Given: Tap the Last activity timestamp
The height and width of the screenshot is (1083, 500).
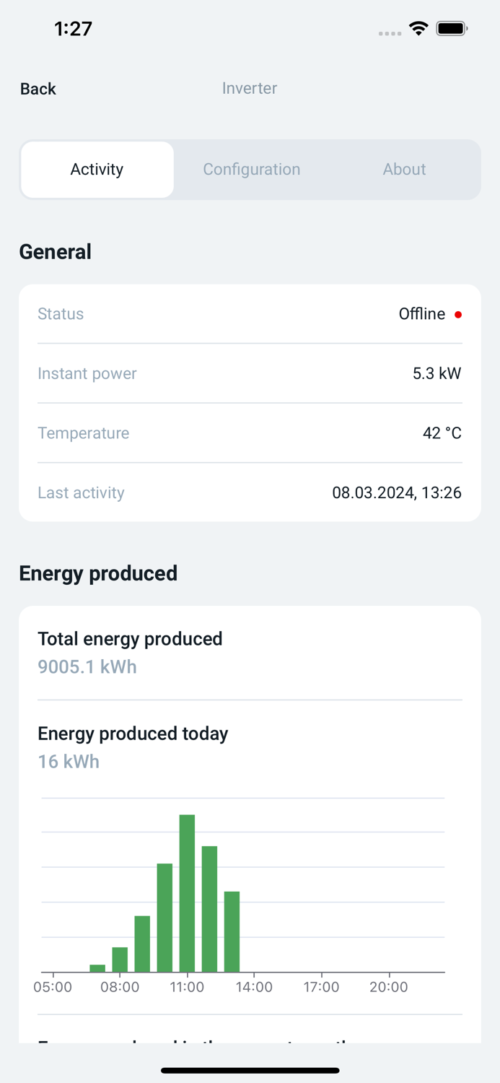Looking at the screenshot, I should [x=397, y=492].
